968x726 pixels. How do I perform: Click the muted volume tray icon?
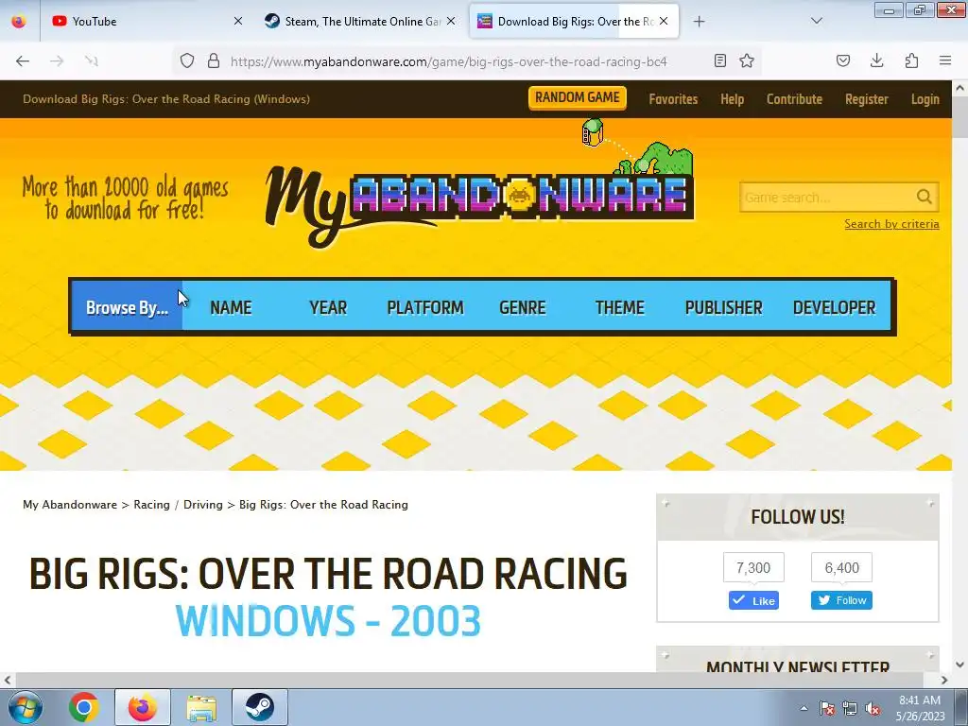[x=873, y=708]
